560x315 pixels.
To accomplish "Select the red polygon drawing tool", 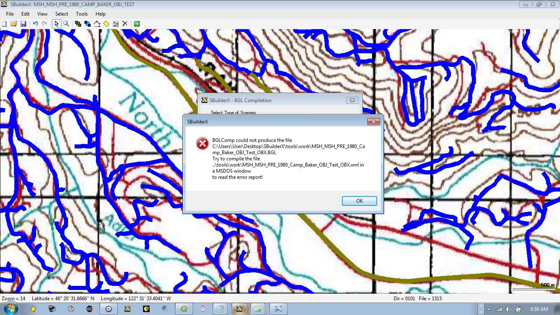I will coord(97,24).
